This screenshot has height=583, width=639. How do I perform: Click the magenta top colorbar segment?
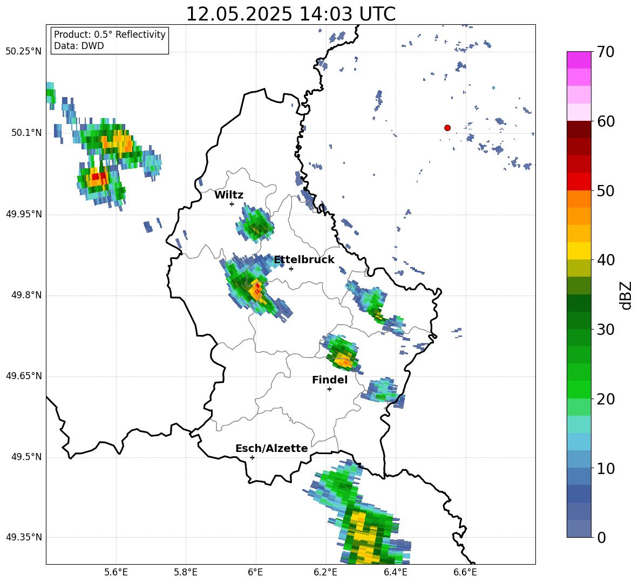click(x=579, y=60)
